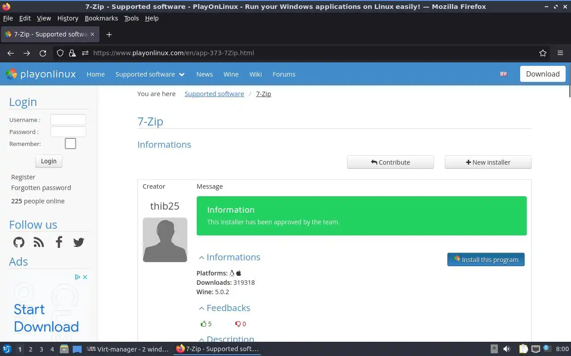This screenshot has width=571, height=356.
Task: Bookmark this page with the star
Action: click(543, 53)
